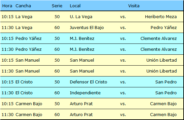Select the Heriberto Meza visiting team cell
The height and width of the screenshot is (120, 184).
click(x=161, y=17)
